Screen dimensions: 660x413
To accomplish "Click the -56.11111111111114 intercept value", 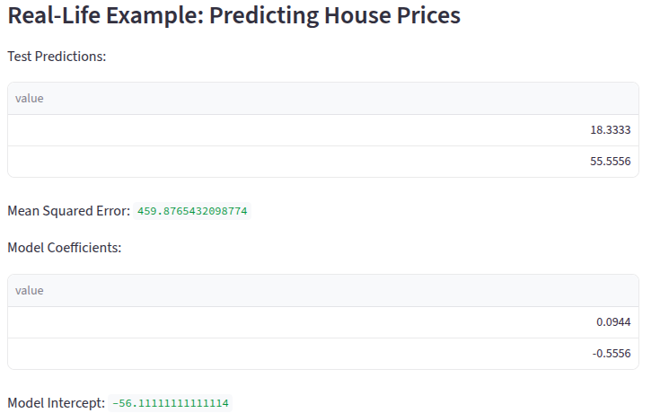I will [x=171, y=405].
